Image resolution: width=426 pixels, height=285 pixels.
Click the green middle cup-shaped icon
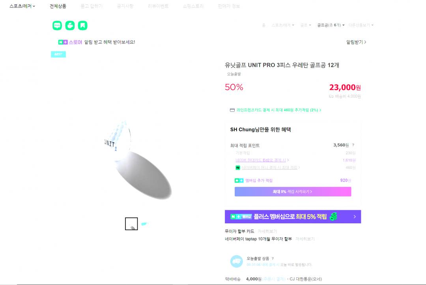tap(70, 26)
